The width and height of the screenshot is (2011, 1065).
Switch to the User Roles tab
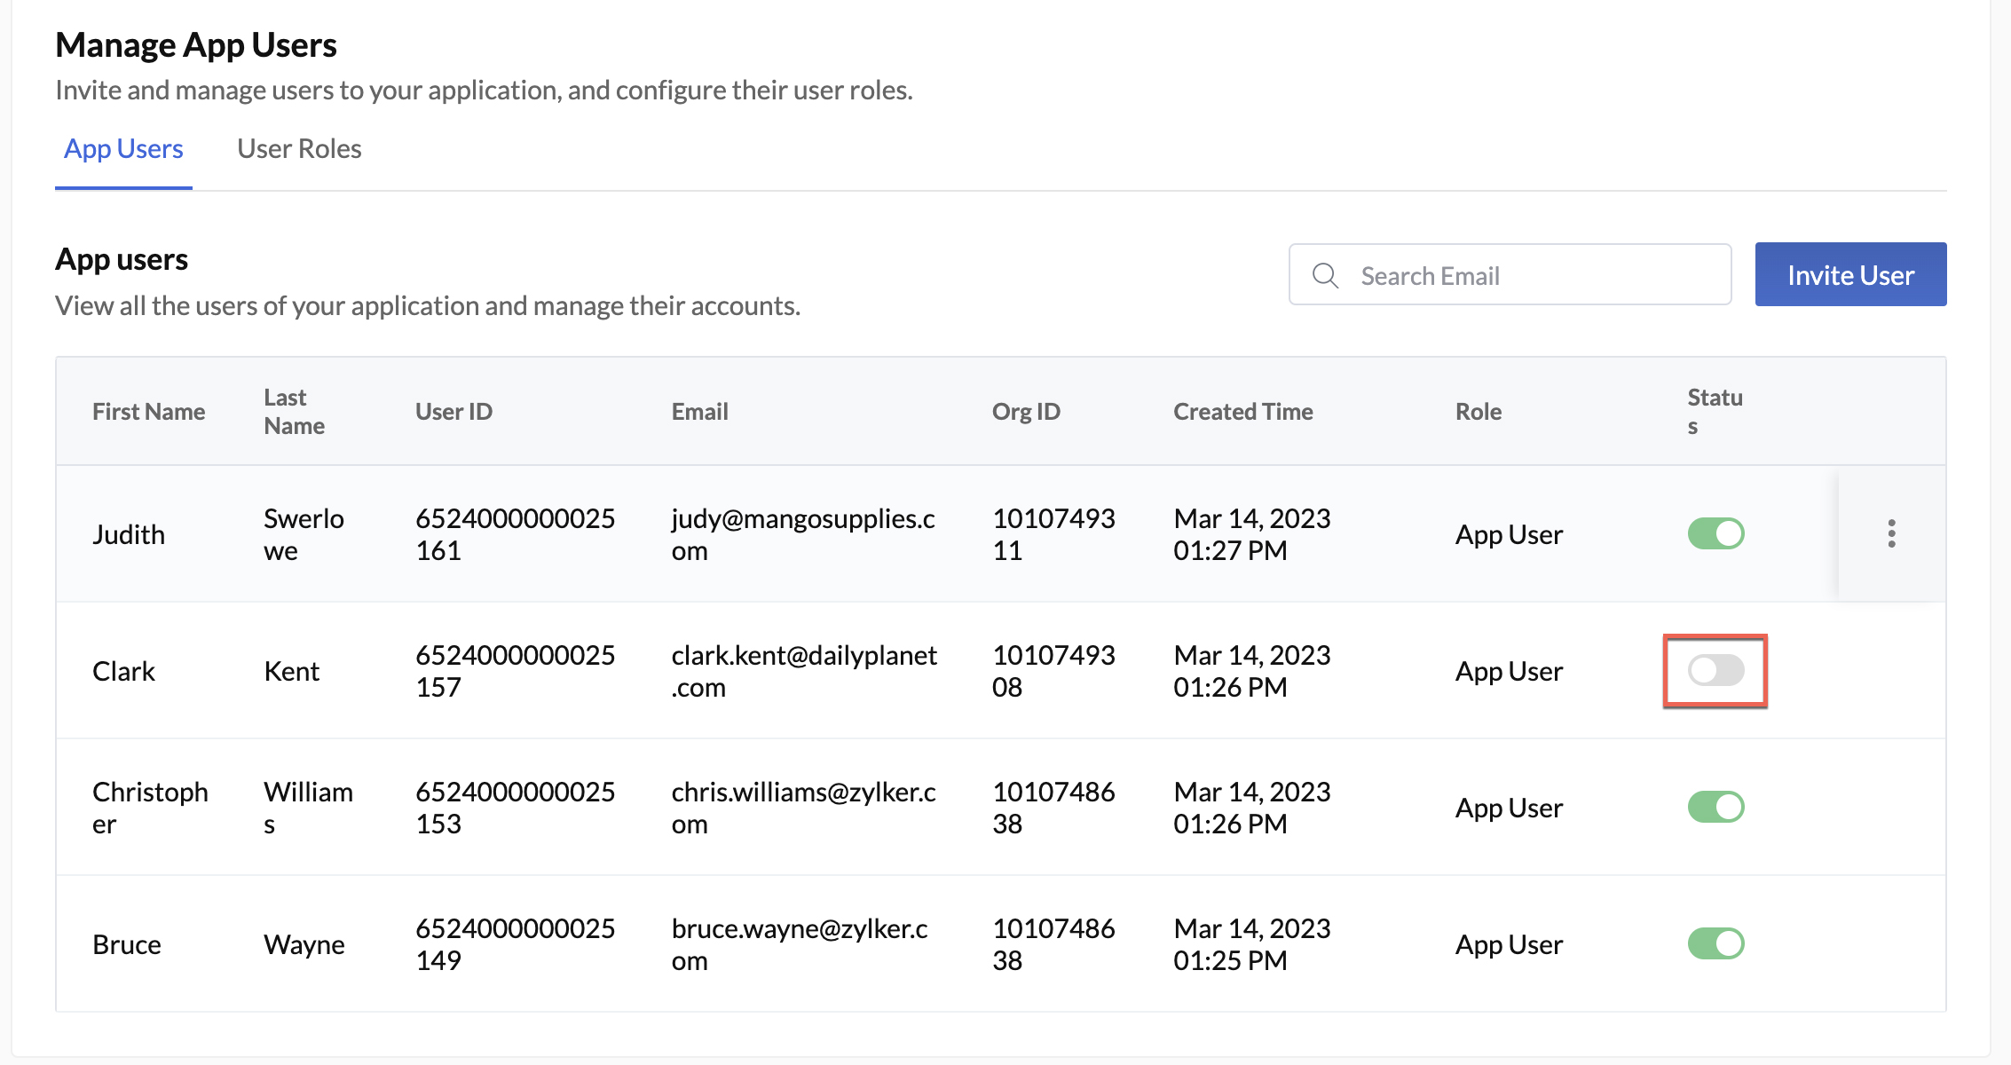[298, 148]
